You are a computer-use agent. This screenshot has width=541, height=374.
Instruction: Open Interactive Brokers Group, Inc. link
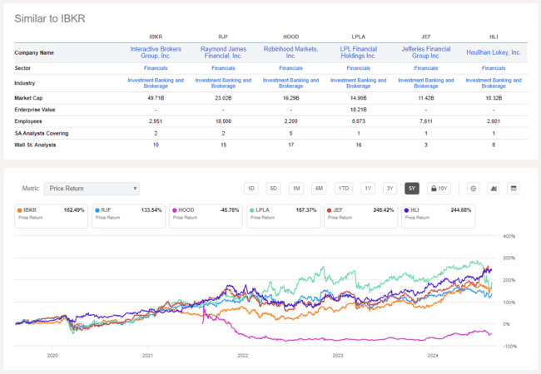click(x=156, y=52)
